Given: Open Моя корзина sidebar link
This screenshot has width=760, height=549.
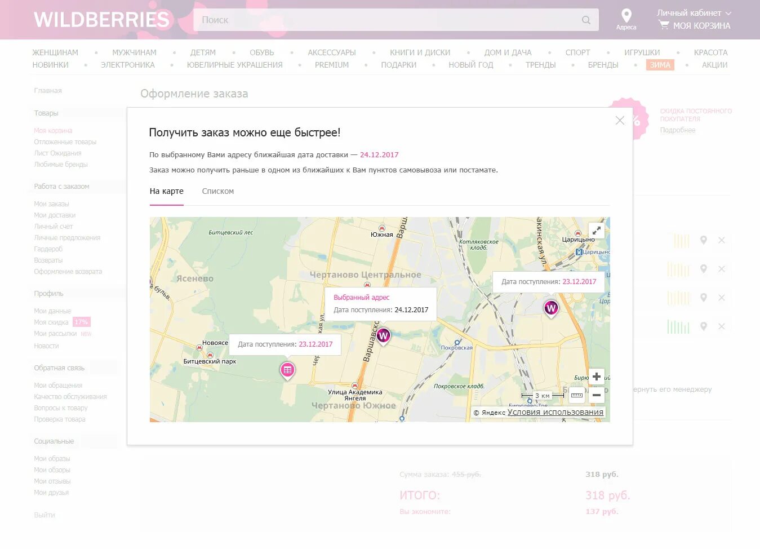Looking at the screenshot, I should tap(53, 130).
